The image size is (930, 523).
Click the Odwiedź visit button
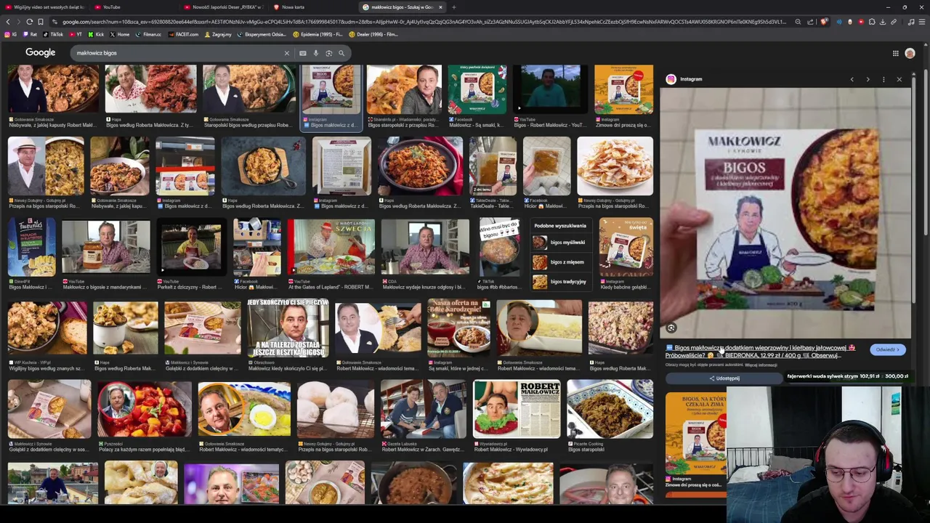(888, 349)
